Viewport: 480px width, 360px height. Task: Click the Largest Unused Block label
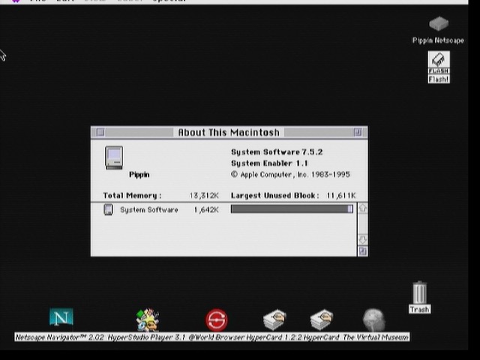(275, 196)
